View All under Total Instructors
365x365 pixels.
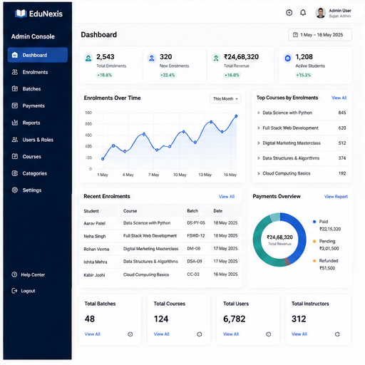coord(299,334)
